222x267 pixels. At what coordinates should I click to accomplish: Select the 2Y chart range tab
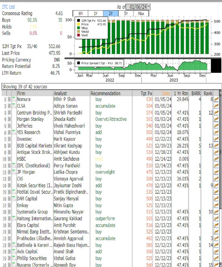[x=111, y=14]
